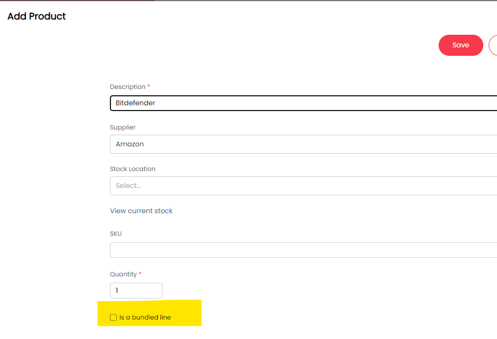Image resolution: width=497 pixels, height=339 pixels.
Task: Click into the Description field containing Bitdefender
Action: pyautogui.click(x=303, y=103)
